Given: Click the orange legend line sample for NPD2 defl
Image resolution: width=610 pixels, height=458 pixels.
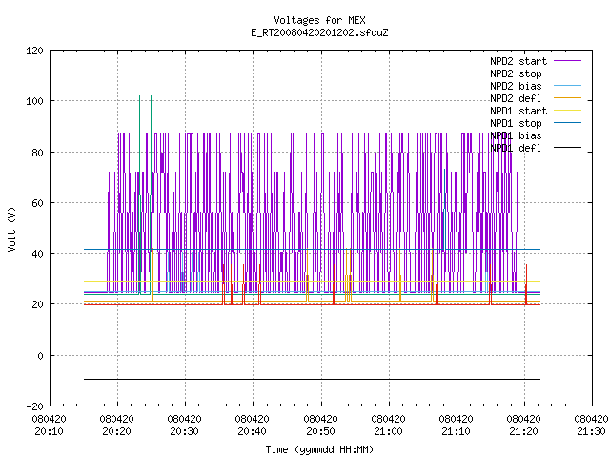Looking at the screenshot, I should (567, 97).
